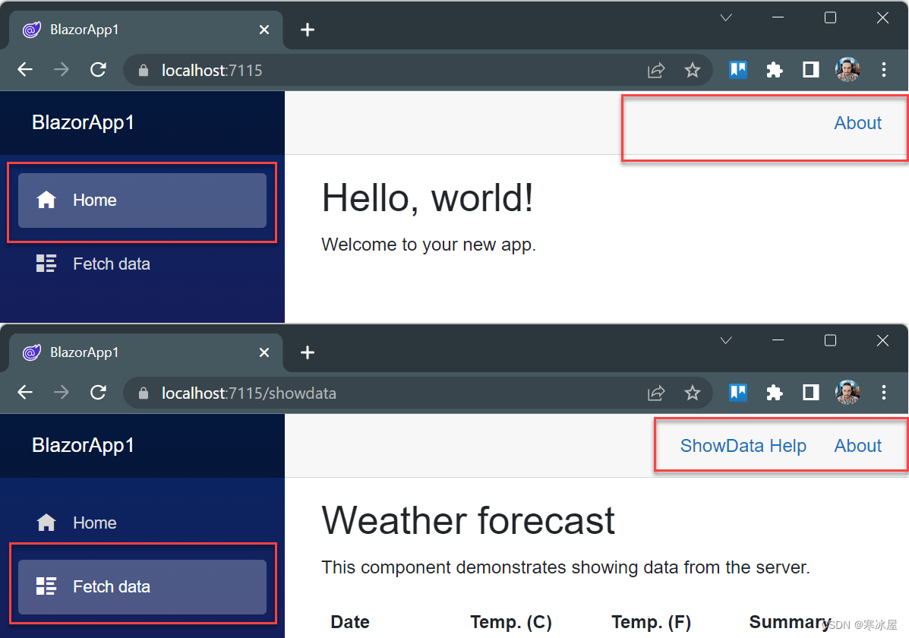
Task: Select Fetch data nav item in top window
Action: [142, 264]
